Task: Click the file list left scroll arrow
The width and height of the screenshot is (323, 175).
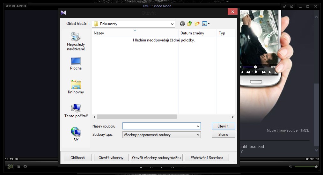Action: (94, 117)
